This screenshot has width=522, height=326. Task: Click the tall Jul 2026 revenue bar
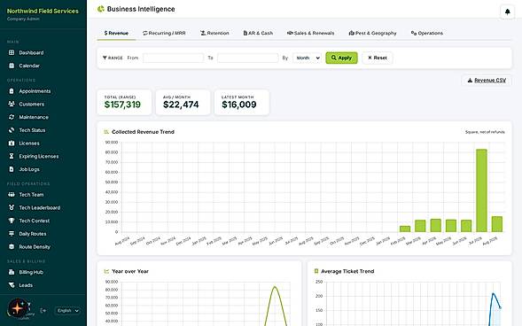[x=481, y=190]
